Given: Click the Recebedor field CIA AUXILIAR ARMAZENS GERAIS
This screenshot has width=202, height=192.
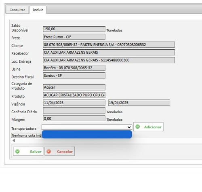Looking at the screenshot, I should coord(109,52).
